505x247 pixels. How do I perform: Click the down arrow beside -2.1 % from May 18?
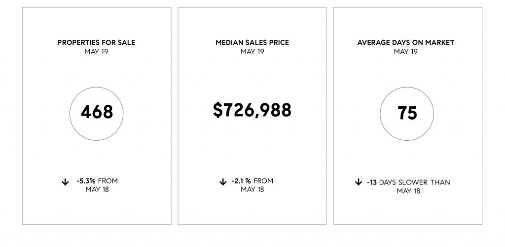(x=223, y=182)
